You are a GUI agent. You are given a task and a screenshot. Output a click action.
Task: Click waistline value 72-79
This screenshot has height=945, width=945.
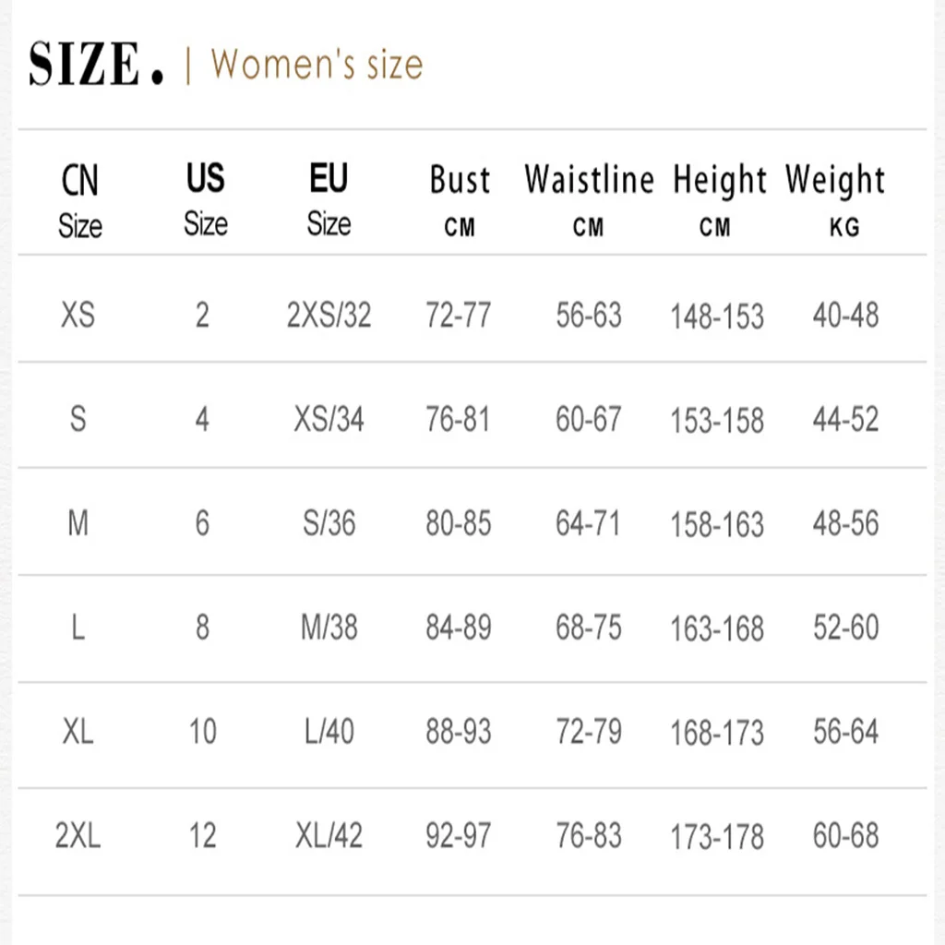(x=589, y=733)
